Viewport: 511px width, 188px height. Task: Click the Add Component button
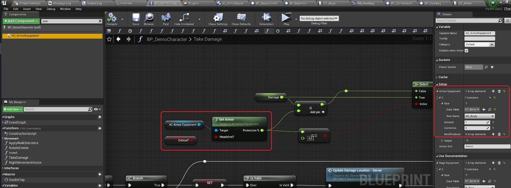21,21
